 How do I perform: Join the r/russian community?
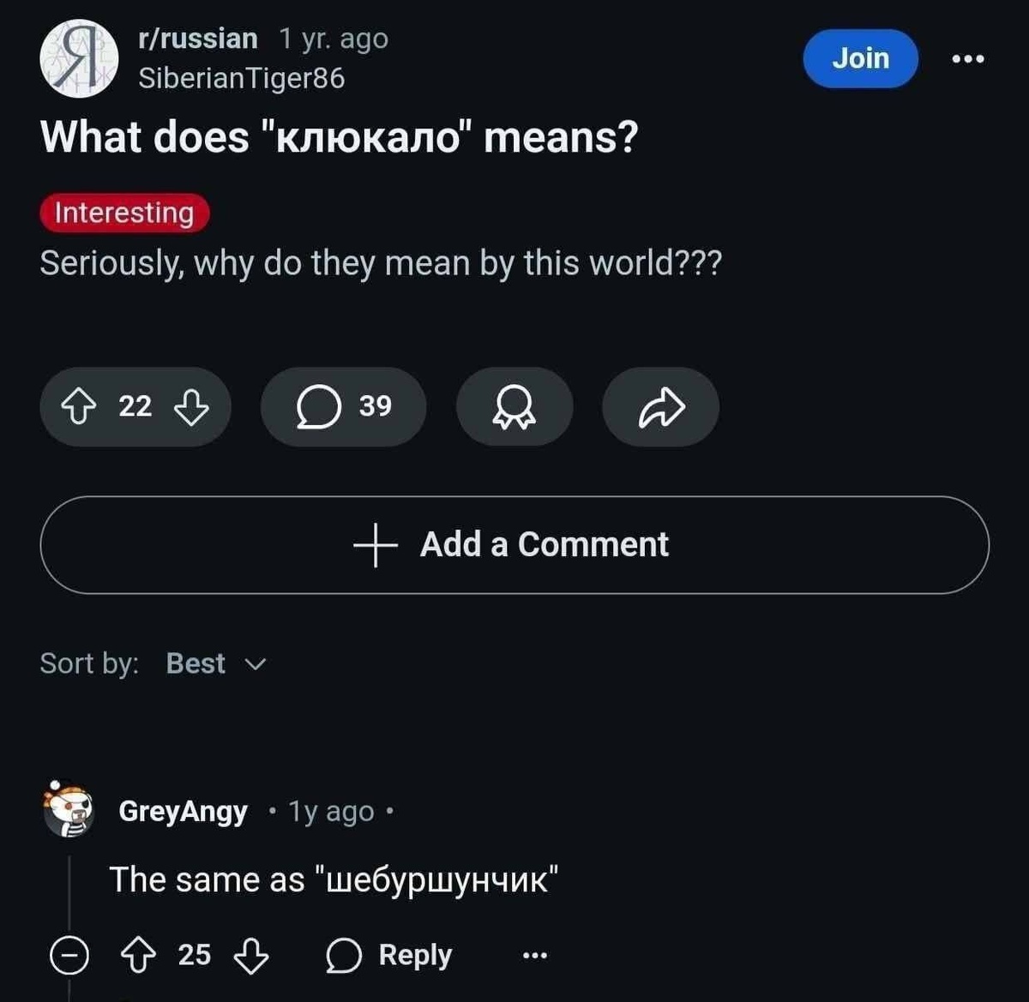(860, 58)
